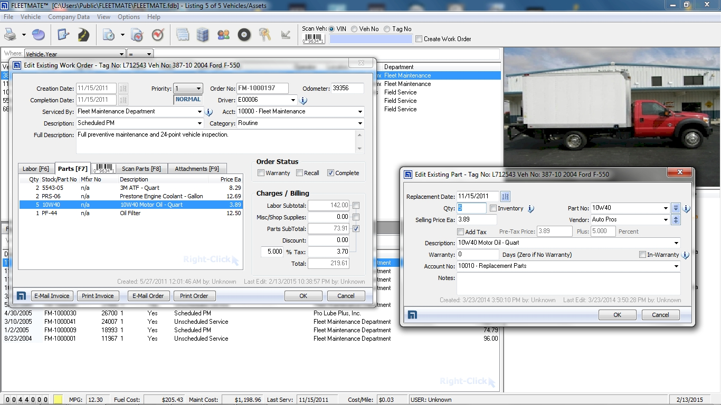The width and height of the screenshot is (721, 405).
Task: Click the keys security icon
Action: pos(264,34)
